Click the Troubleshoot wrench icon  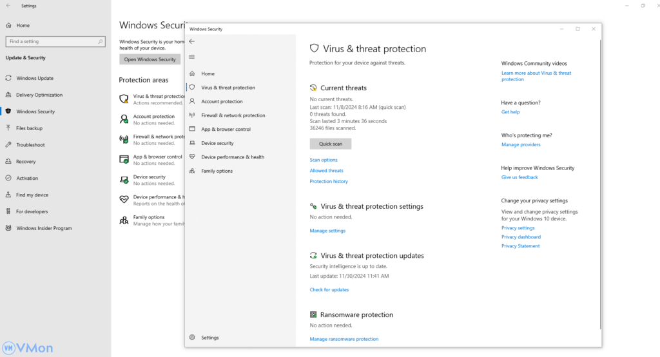8,144
